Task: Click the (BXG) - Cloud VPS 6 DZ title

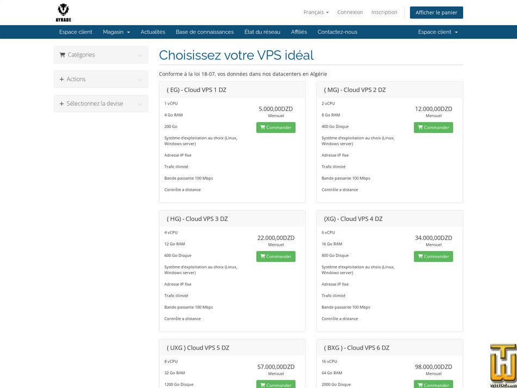Action: [357, 348]
